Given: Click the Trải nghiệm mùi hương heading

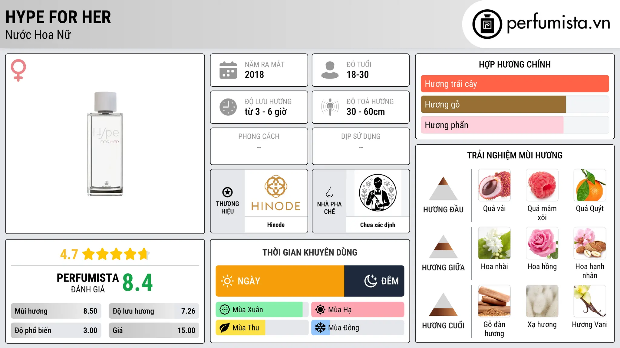Looking at the screenshot, I should (515, 155).
